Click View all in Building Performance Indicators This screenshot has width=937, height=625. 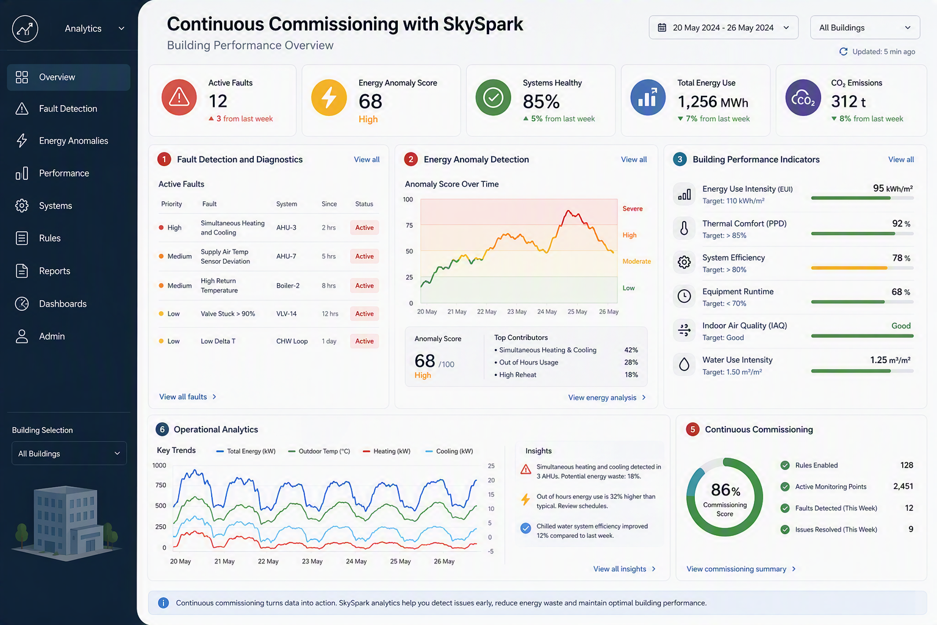pyautogui.click(x=901, y=160)
